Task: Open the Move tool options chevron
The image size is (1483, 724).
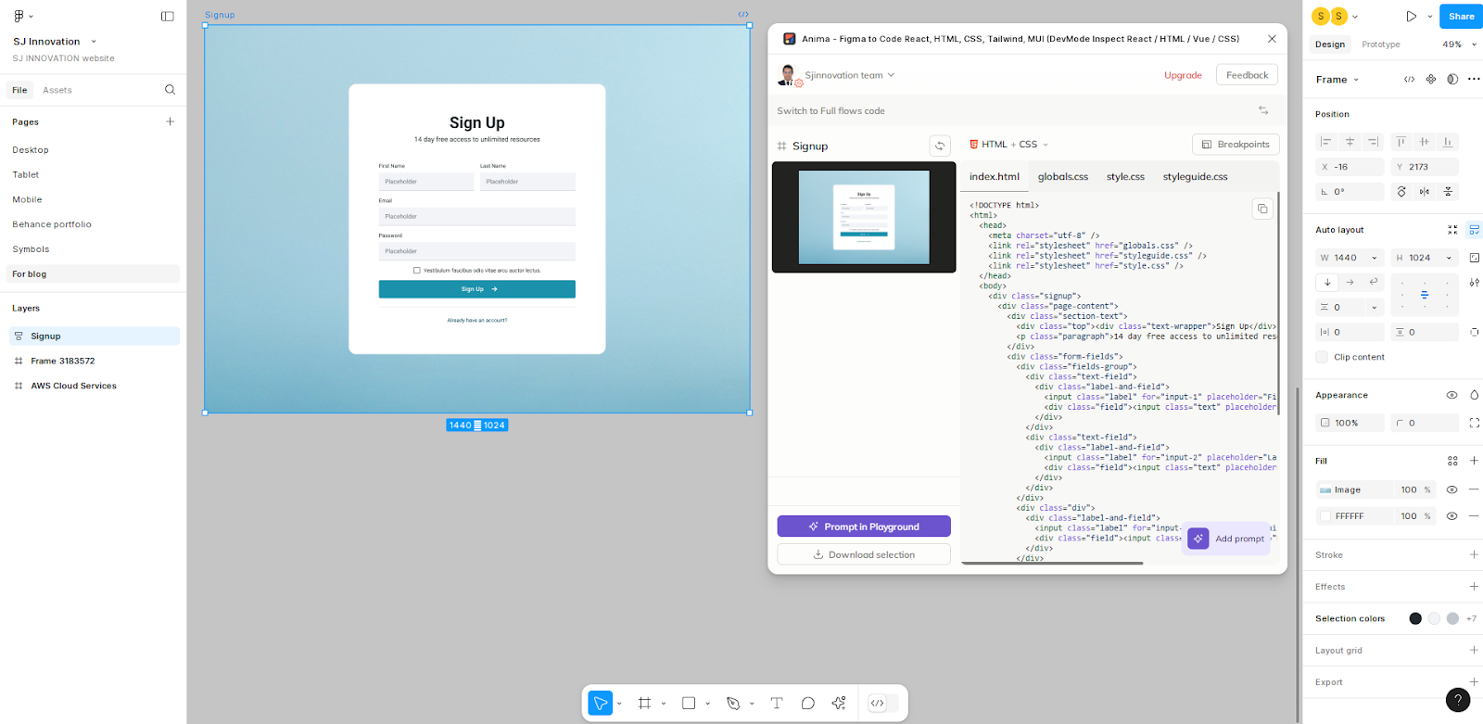Action: pyautogui.click(x=619, y=704)
